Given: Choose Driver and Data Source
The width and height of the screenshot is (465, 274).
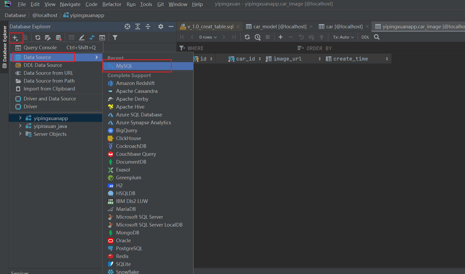Looking at the screenshot, I should point(56,99).
